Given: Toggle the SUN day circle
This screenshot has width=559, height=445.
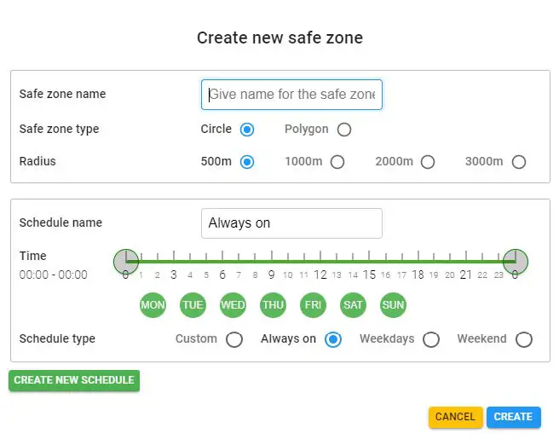Looking at the screenshot, I should point(393,304).
